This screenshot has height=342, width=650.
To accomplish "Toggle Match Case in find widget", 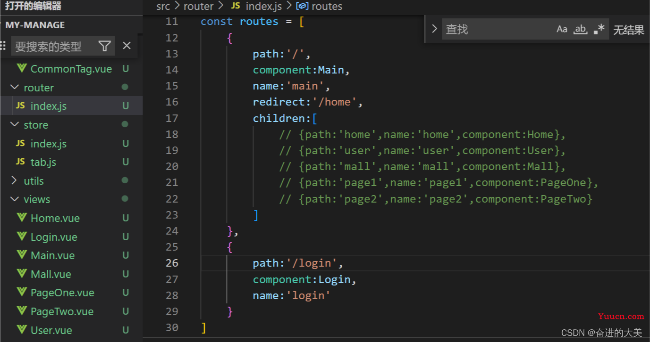I will tap(562, 29).
